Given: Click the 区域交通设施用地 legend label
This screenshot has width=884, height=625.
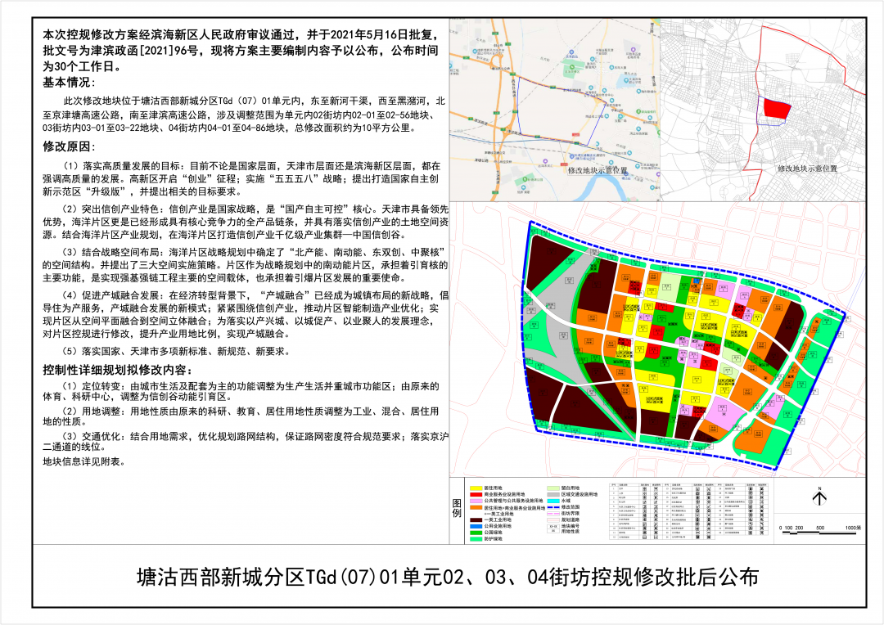Looking at the screenshot, I should pyautogui.click(x=580, y=494).
